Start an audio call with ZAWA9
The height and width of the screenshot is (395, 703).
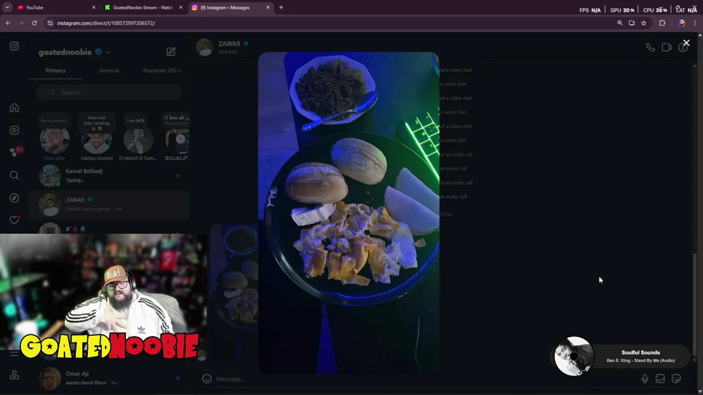650,47
